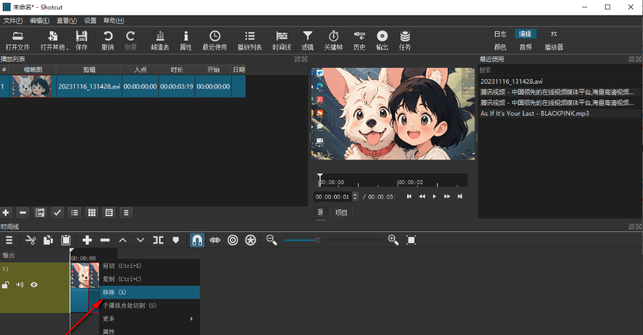Screen dimensions: 643x335
Task: Click the scissors cut icon in timeline toolbar
Action: coord(30,240)
